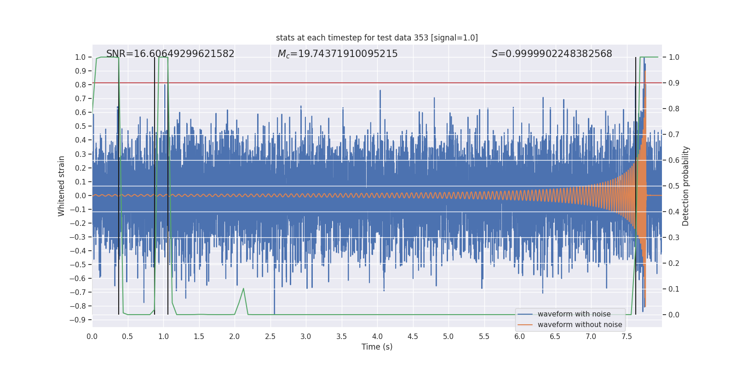The height and width of the screenshot is (368, 736).
Task: Select the 0.2 tick on the Detection probability axis
Action: pos(674,263)
